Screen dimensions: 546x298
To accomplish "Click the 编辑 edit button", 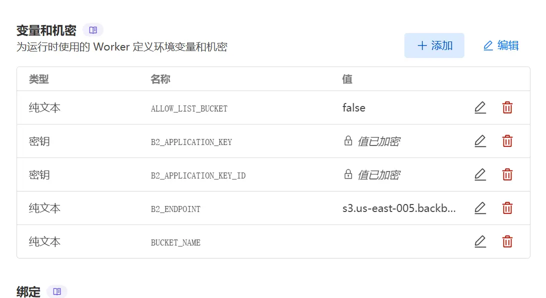I will coord(501,45).
